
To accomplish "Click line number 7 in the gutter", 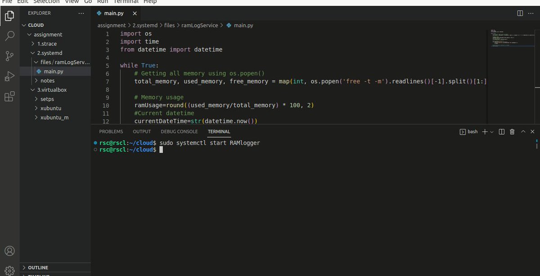I will [x=107, y=81].
